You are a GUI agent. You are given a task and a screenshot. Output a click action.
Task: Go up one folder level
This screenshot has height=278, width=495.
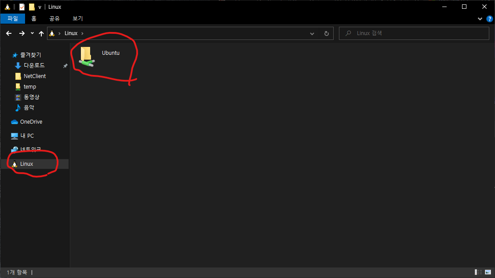point(41,33)
